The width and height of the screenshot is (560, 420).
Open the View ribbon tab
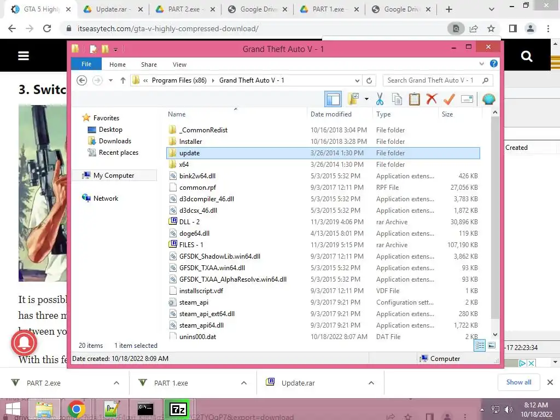pyautogui.click(x=179, y=65)
